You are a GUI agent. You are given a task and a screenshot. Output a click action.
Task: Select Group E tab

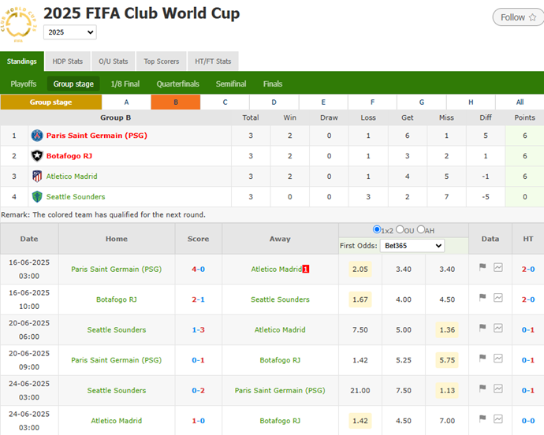(323, 102)
